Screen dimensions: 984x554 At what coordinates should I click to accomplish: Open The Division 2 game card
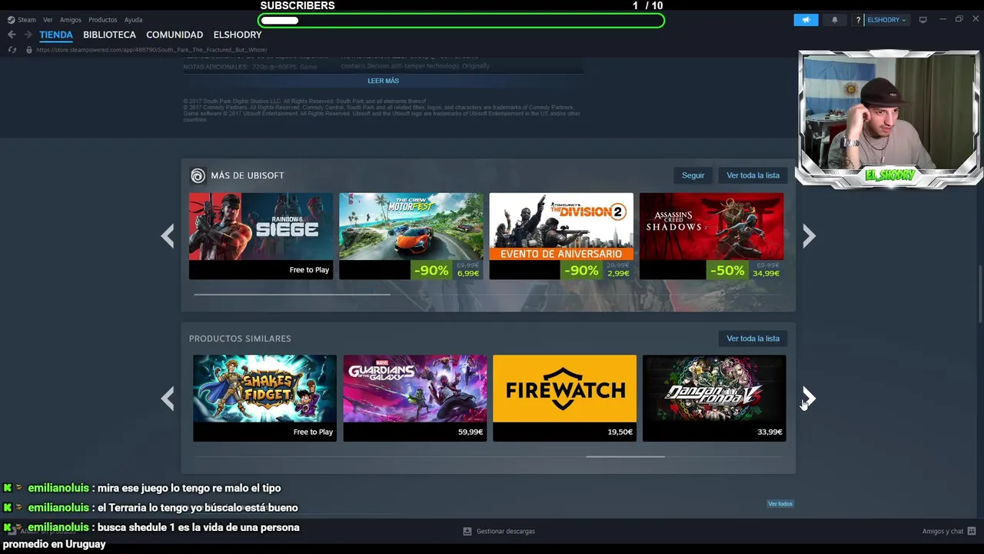pos(561,235)
